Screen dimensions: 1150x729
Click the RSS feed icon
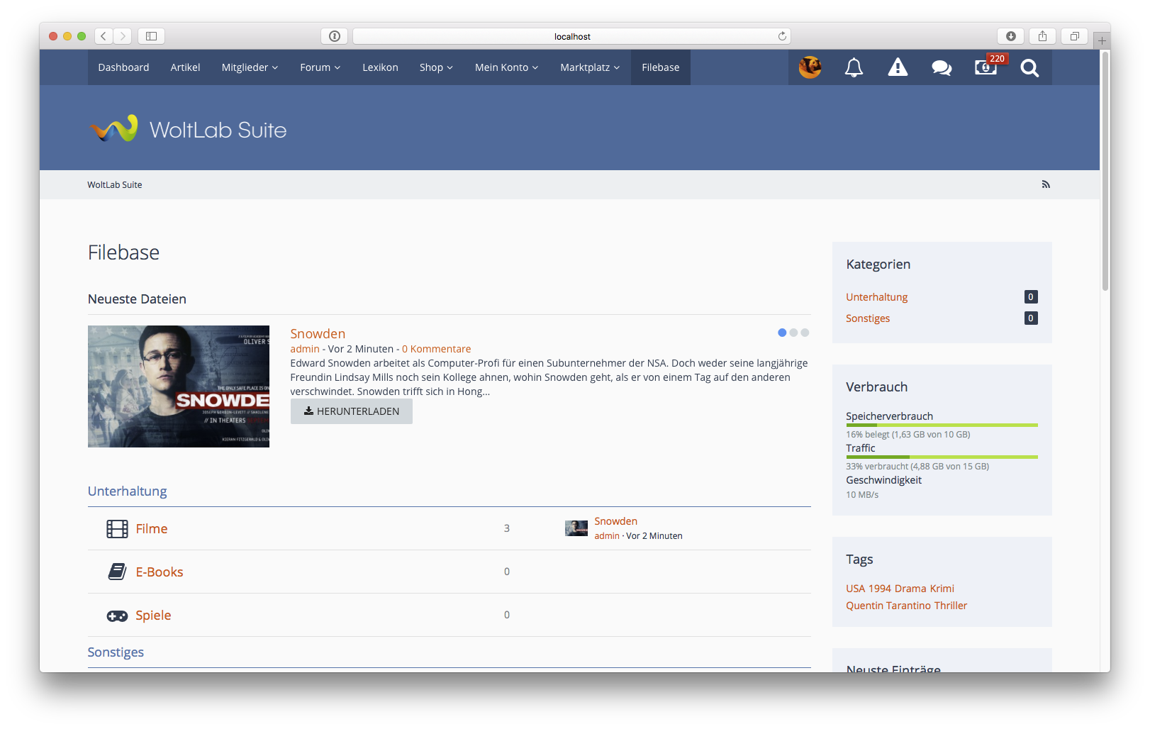1045,184
